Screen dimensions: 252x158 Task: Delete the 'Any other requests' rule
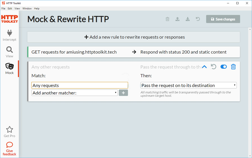coord(233,67)
